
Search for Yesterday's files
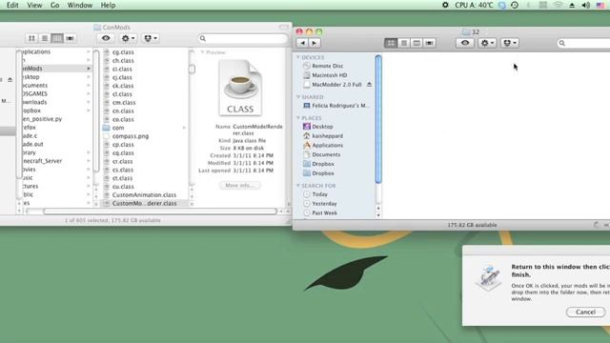tap(324, 203)
